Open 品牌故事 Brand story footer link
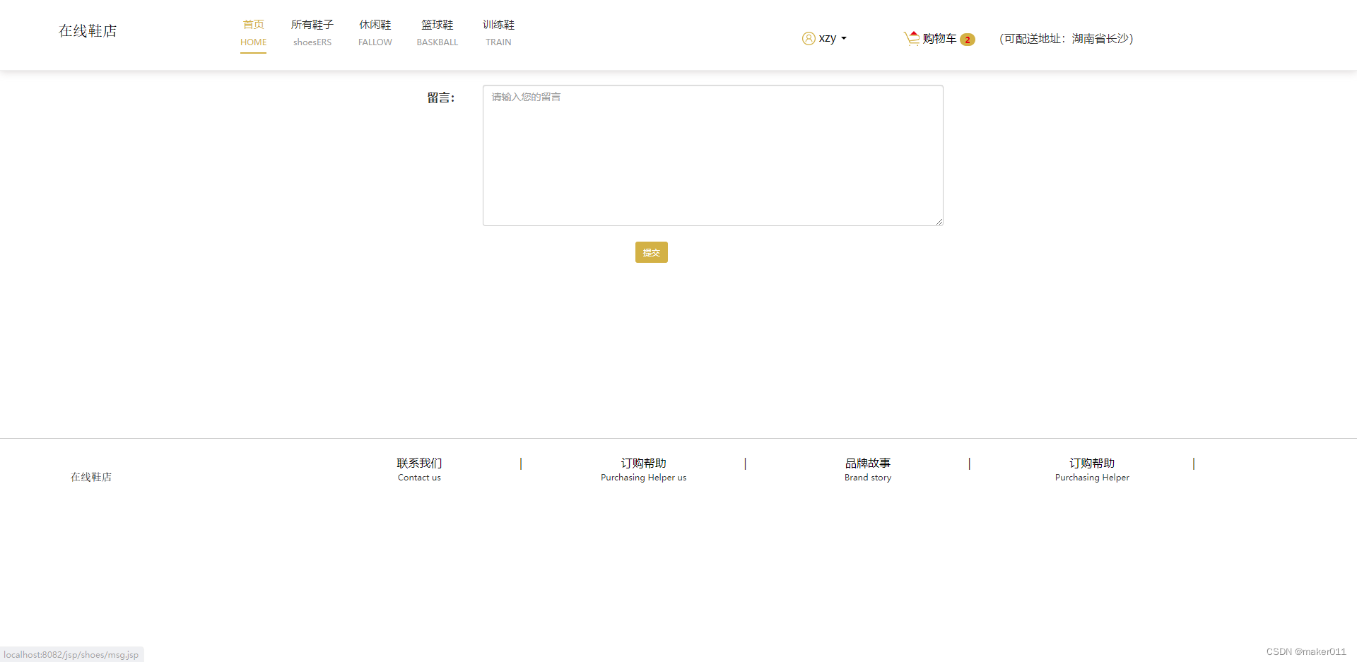 868,470
